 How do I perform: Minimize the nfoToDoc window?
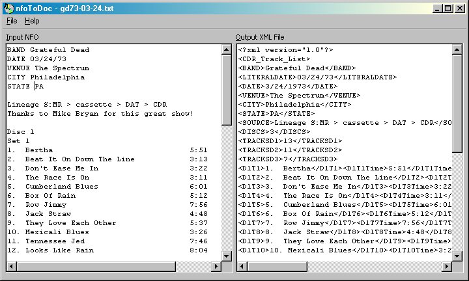click(x=438, y=8)
